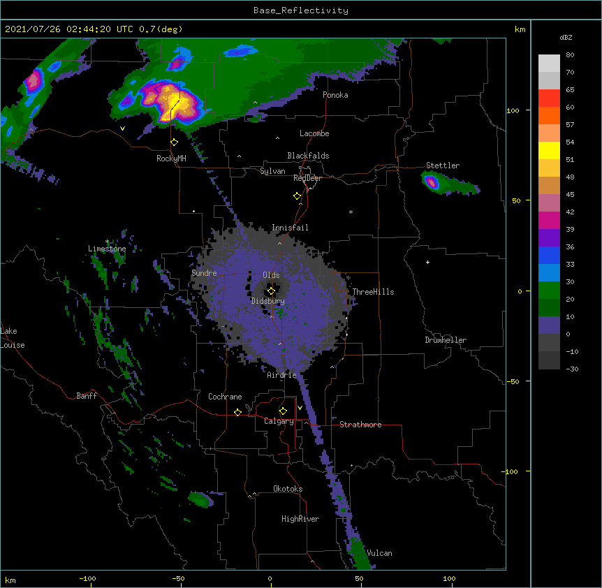Select the yellow diamond marker above RockyMH
602x588 pixels.
pos(175,142)
